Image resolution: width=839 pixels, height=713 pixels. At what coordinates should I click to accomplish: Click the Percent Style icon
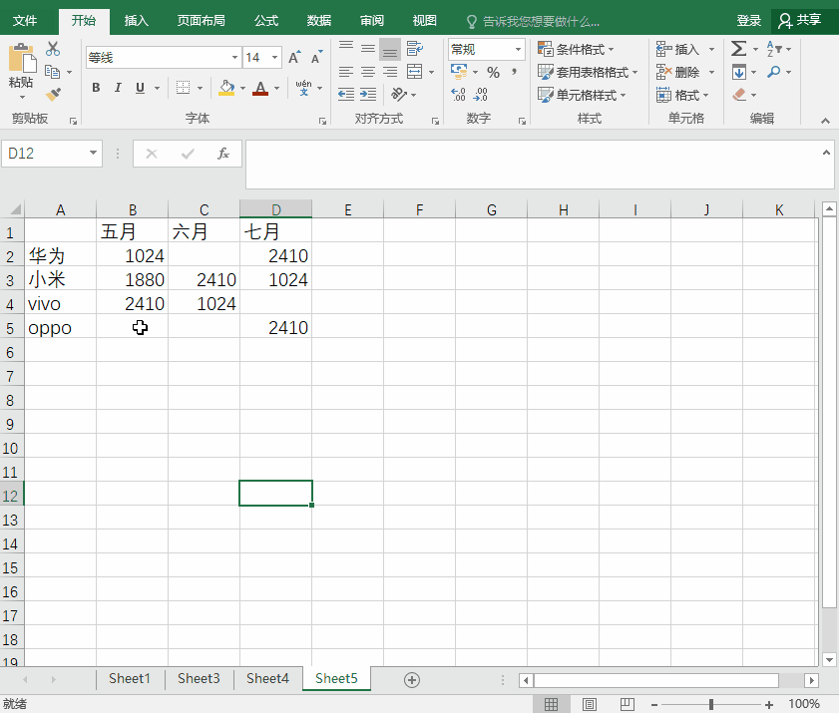[493, 72]
